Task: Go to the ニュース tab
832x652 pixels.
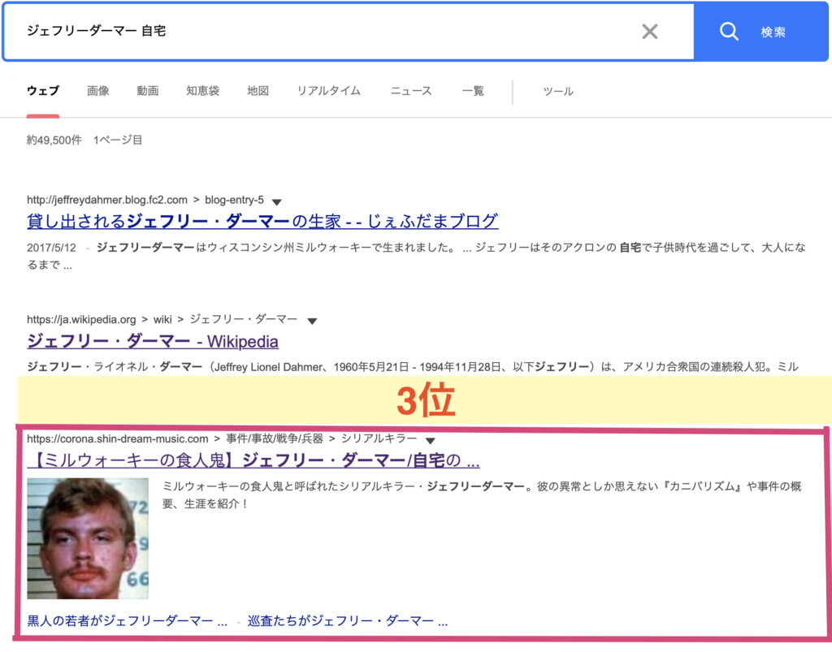Action: tap(411, 91)
